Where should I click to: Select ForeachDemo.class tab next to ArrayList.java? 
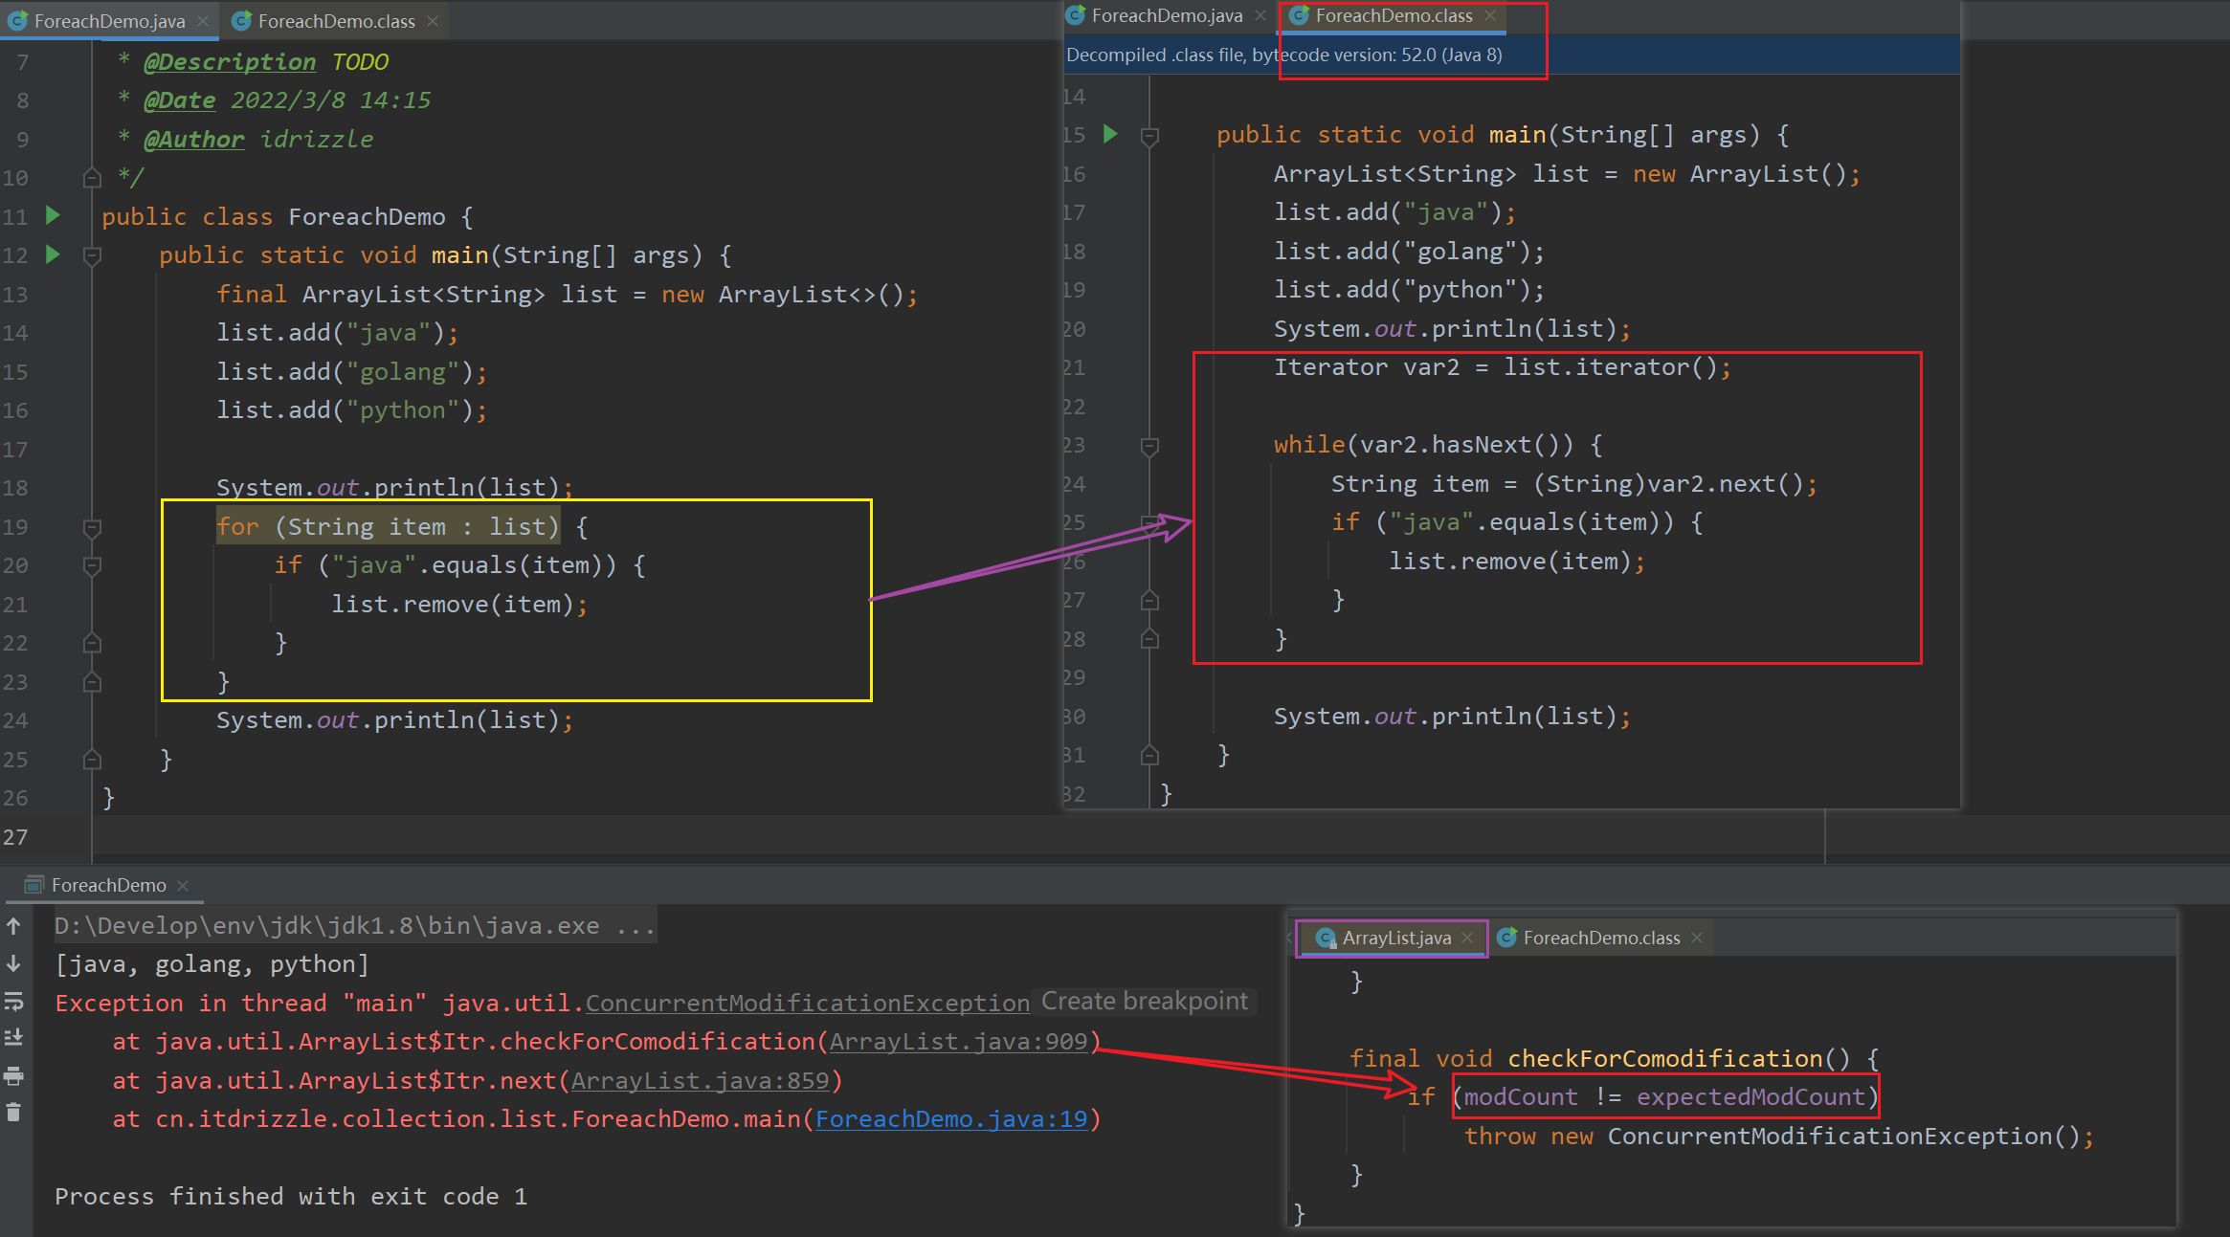(x=1601, y=939)
